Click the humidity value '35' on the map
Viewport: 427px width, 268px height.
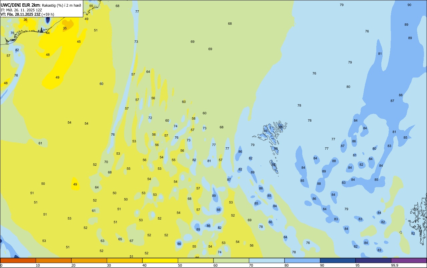tap(65, 28)
